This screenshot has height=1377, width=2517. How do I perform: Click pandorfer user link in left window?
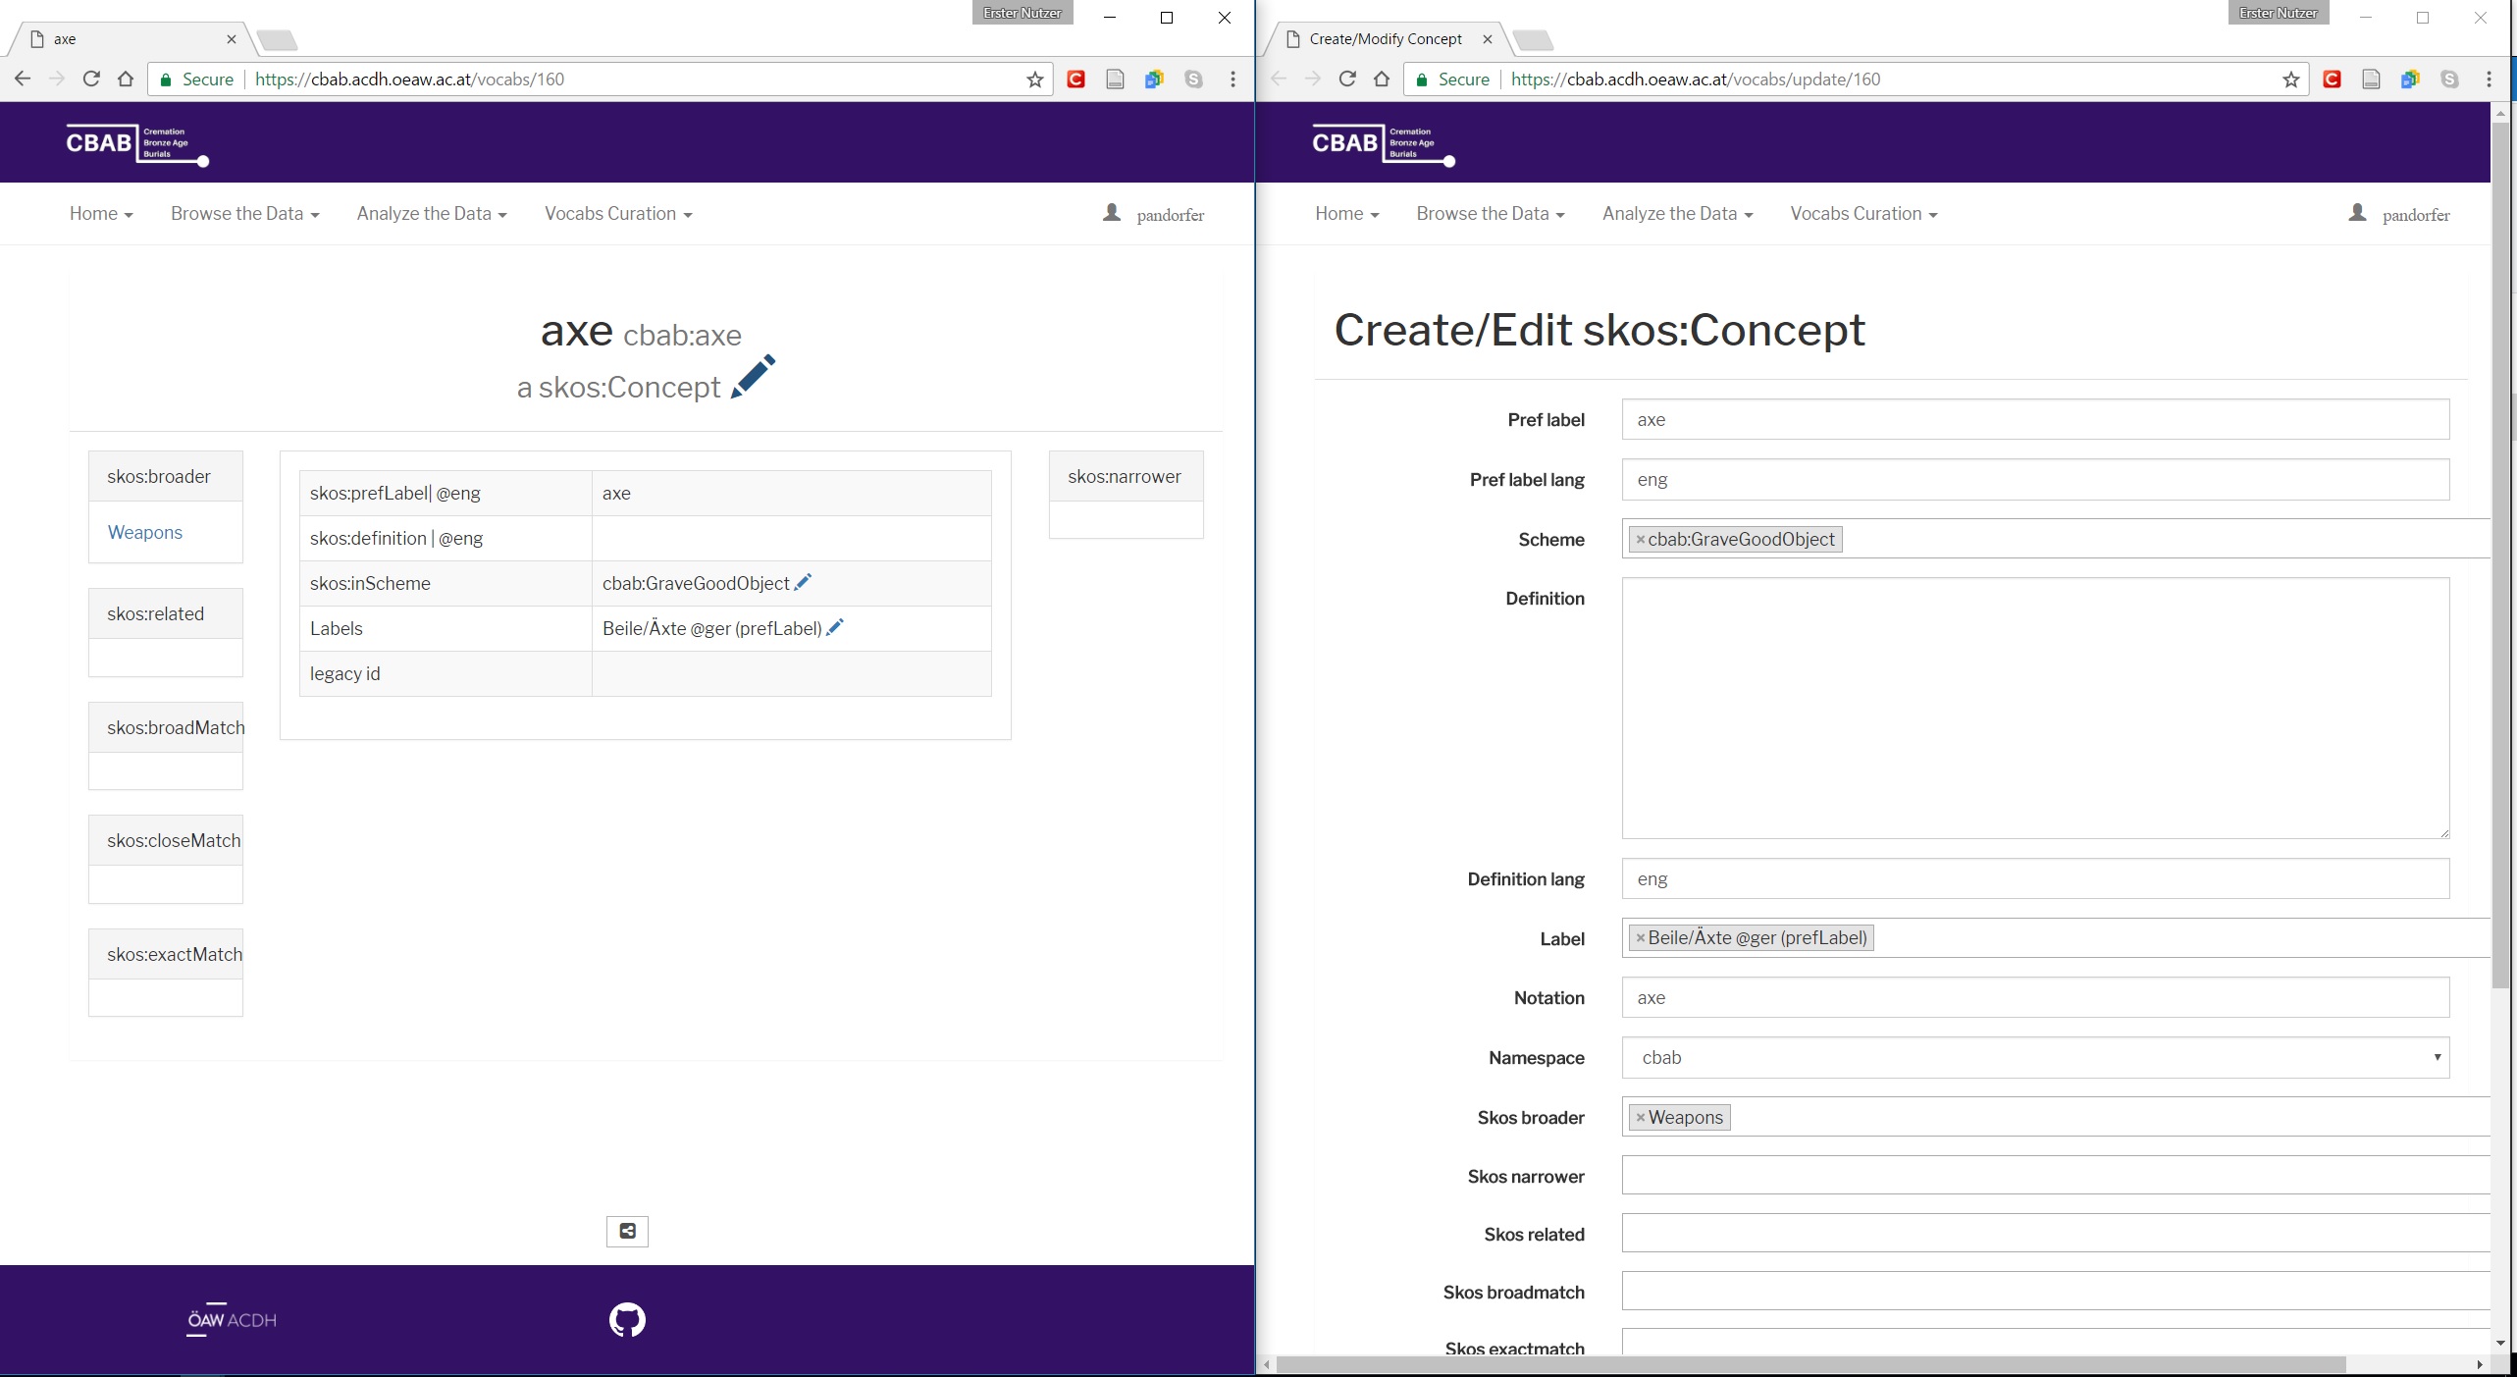(x=1170, y=215)
